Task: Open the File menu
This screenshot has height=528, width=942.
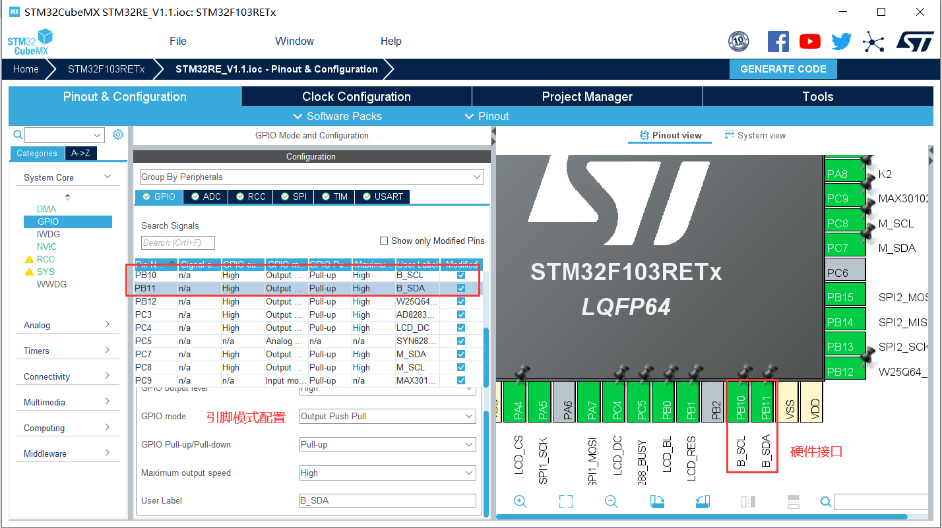Action: point(178,41)
